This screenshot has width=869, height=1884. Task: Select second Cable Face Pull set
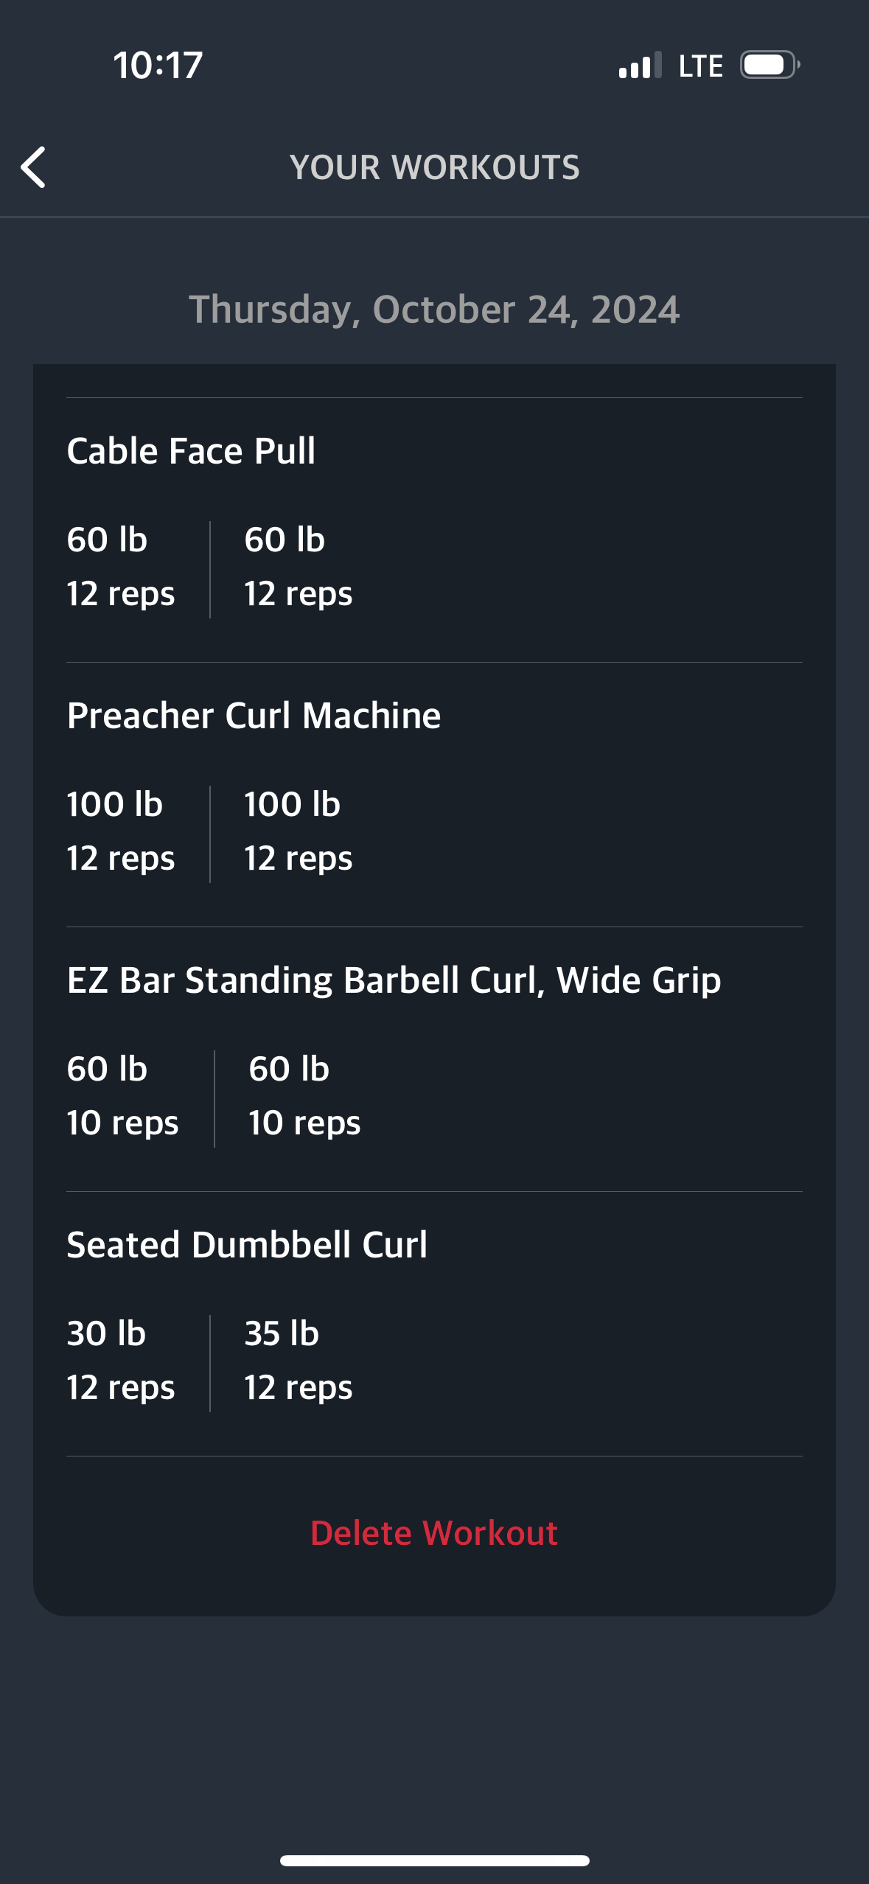tap(299, 567)
